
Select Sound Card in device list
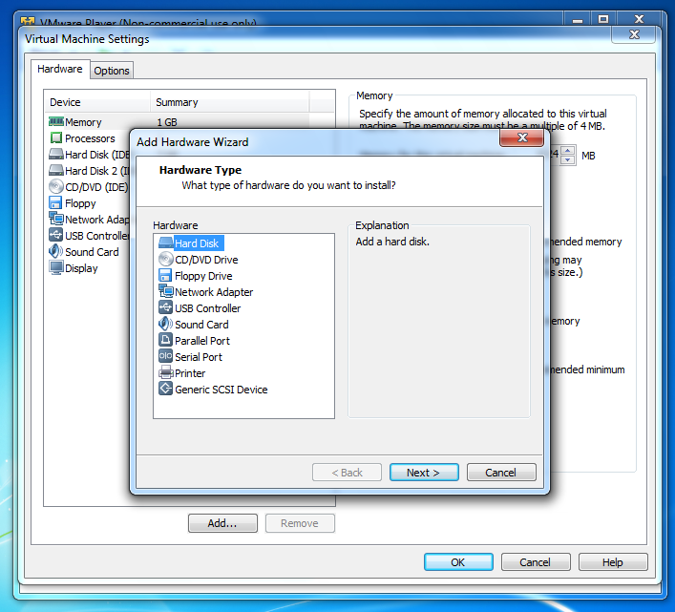click(92, 252)
